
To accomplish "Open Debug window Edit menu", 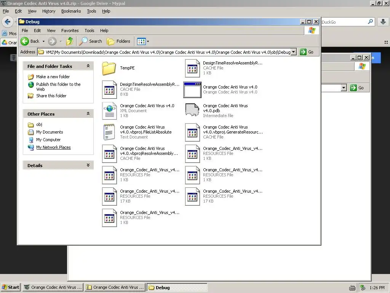I will point(37,31).
